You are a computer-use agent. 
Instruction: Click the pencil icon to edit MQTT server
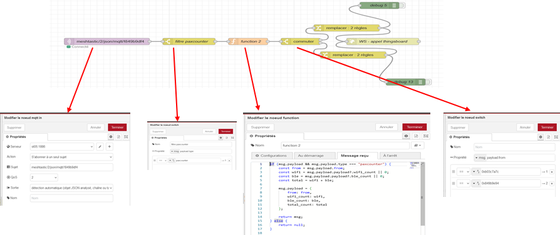101,147
